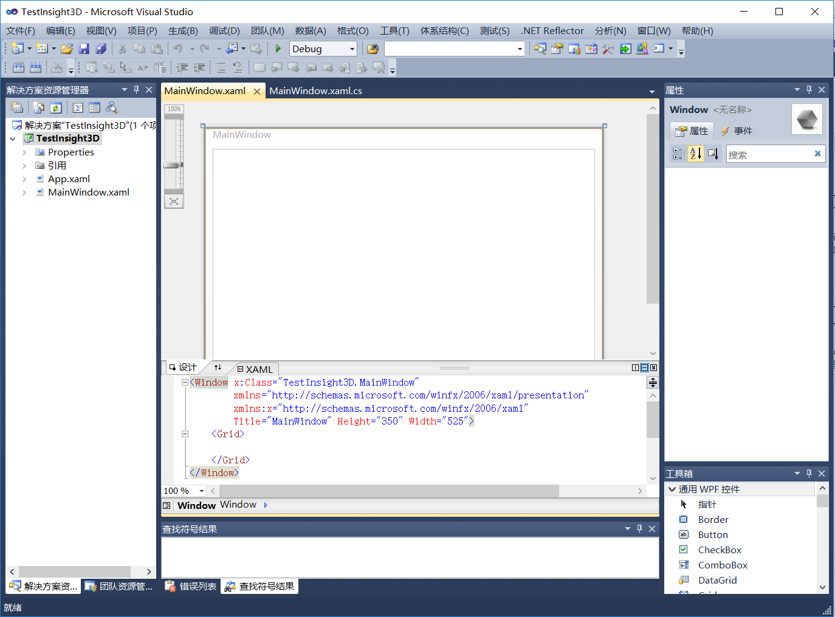Select the 属性 button in Properties panel
Viewport: 835px width, 617px height.
[692, 131]
